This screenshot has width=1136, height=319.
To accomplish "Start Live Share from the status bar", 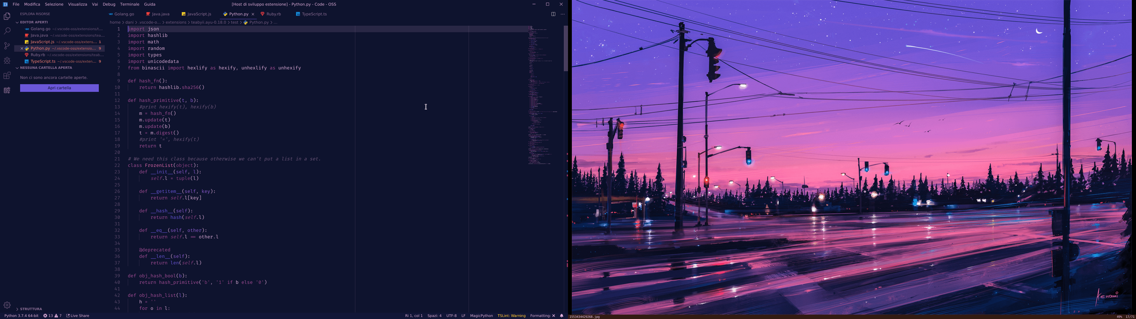I will (78, 315).
